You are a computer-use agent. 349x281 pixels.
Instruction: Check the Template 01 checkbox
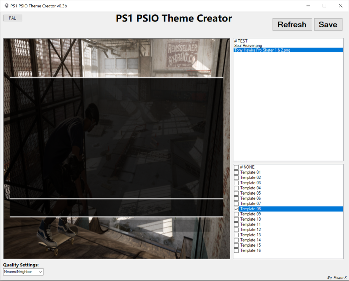click(236, 172)
